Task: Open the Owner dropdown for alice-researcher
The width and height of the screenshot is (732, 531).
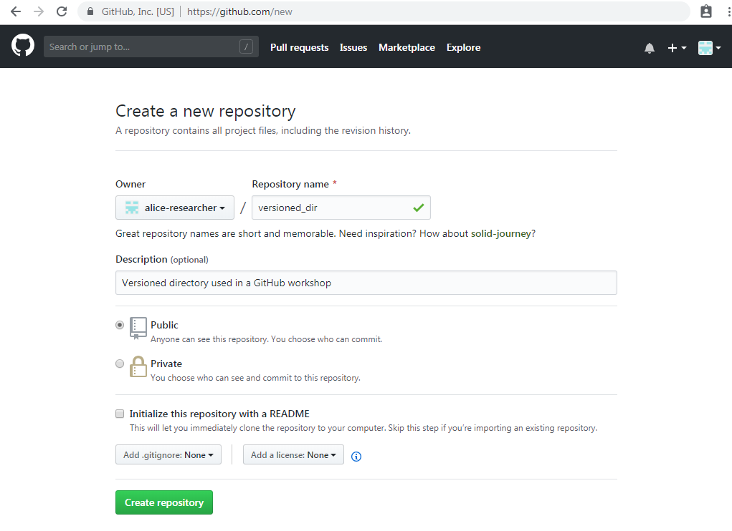Action: point(174,208)
